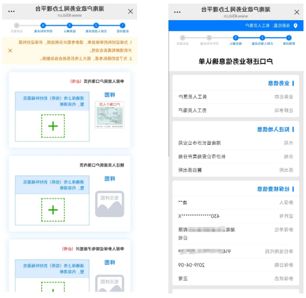The image size is (306, 298).
Task: Select step 4 附件材料采集 in upload screen
Action: [x=43, y=28]
